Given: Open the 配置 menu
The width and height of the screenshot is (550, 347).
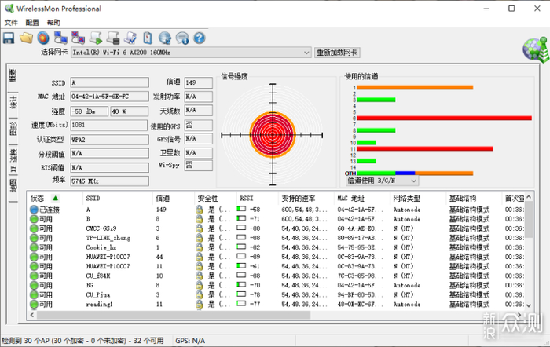Looking at the screenshot, I should (x=32, y=23).
